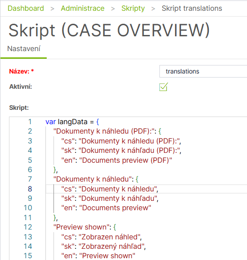Click the Skript (CASE OVERVIEW) heading
The width and height of the screenshot is (247, 260).
pos(109,30)
